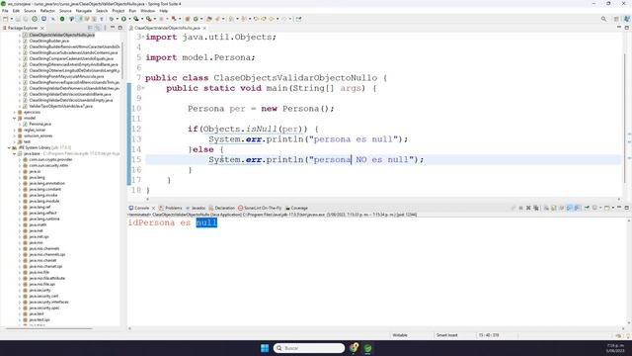Minimize the Package Explorer panel

point(113,28)
